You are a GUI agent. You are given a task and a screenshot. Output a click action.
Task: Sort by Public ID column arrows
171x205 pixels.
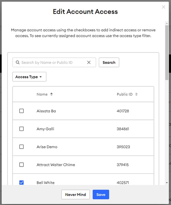136,94
